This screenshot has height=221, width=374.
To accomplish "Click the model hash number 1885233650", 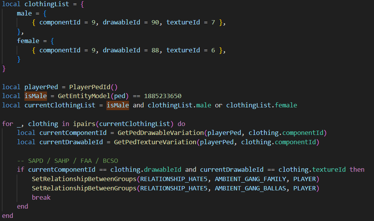I will click(x=163, y=96).
